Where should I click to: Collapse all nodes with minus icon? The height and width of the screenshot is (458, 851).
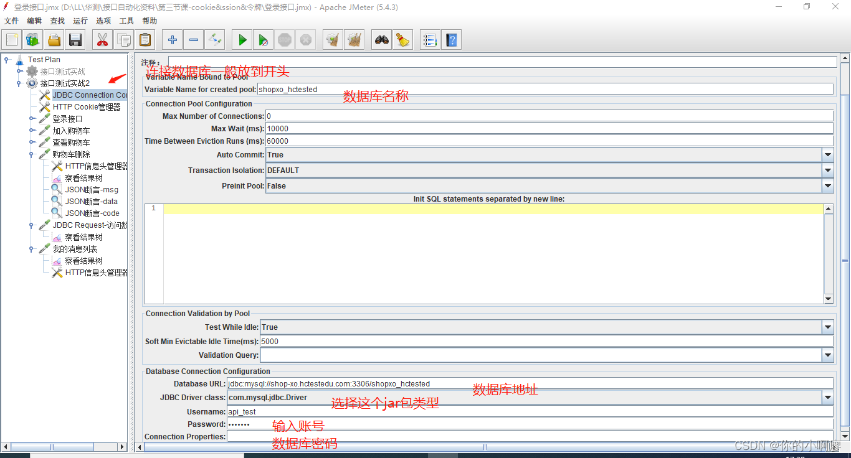point(194,40)
